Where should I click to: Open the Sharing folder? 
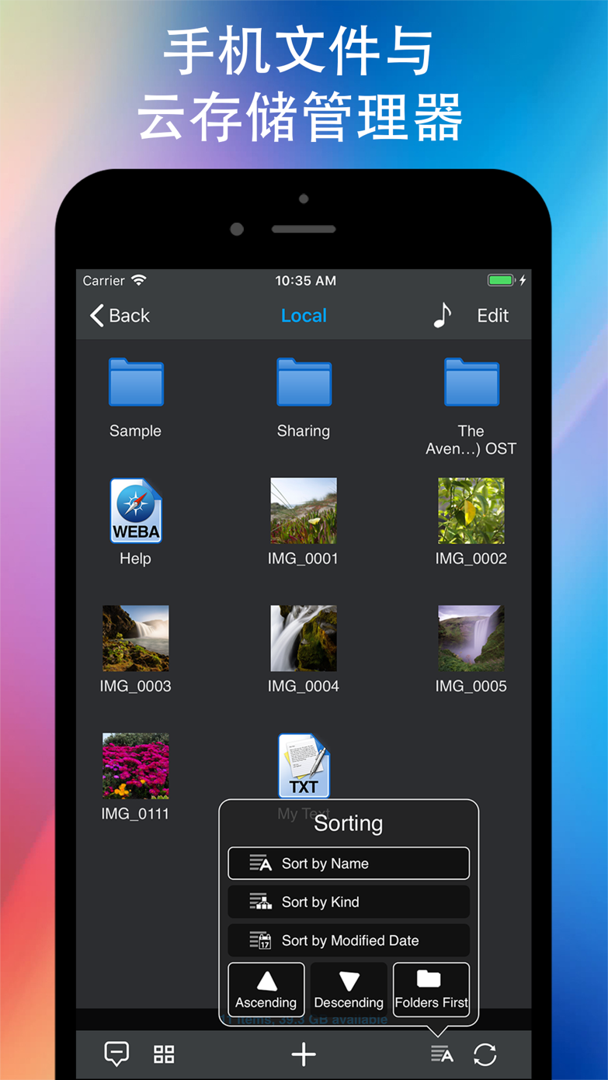coord(304,382)
